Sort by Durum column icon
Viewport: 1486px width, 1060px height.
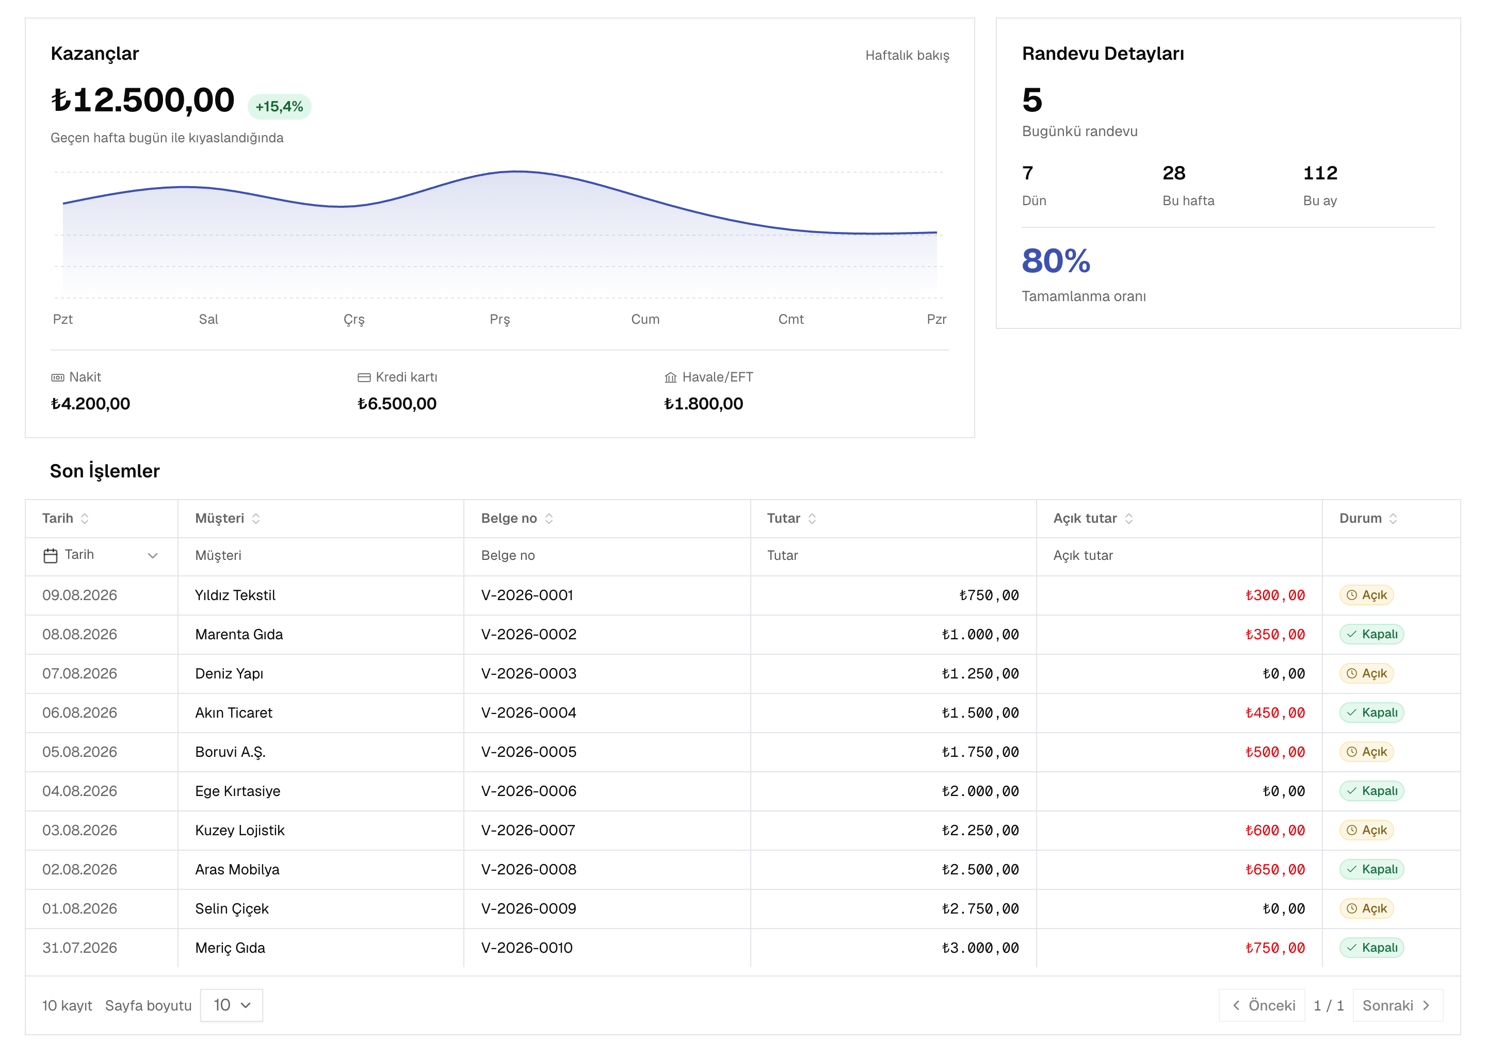pyautogui.click(x=1393, y=518)
